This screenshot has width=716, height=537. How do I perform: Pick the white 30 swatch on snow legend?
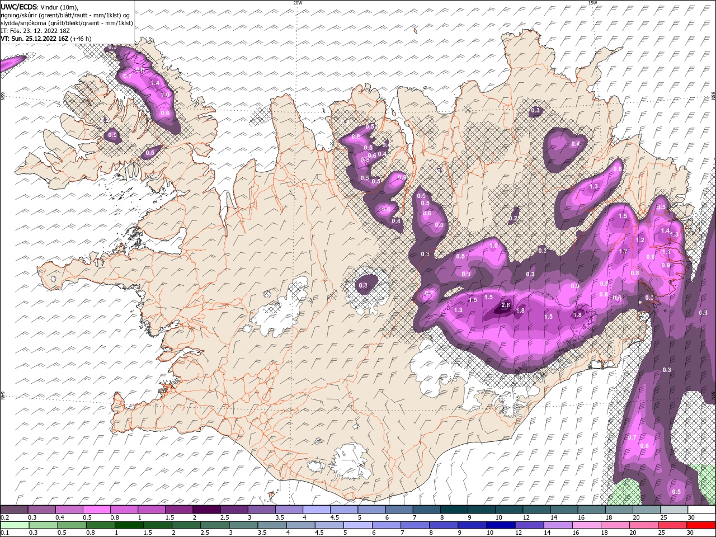pos(701,510)
